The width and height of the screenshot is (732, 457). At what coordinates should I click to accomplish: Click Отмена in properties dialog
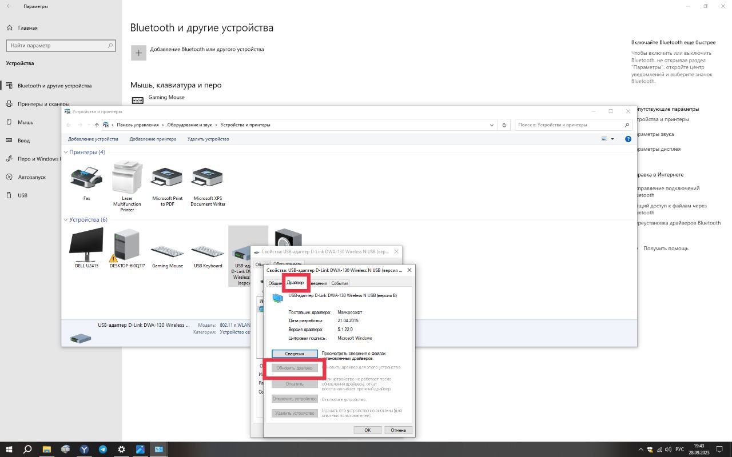pos(398,430)
